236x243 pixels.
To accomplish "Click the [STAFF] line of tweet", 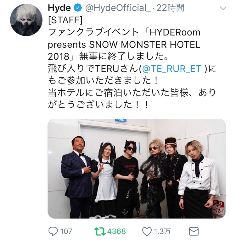I will click(x=65, y=20).
